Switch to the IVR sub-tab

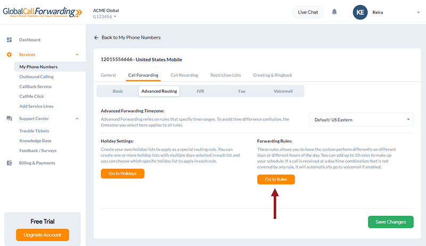tap(201, 91)
